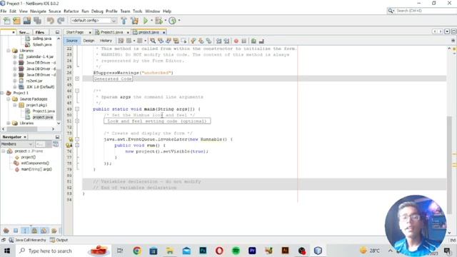Click the Previous Bookmark icon
This screenshot has width=457, height=257.
pos(193,41)
